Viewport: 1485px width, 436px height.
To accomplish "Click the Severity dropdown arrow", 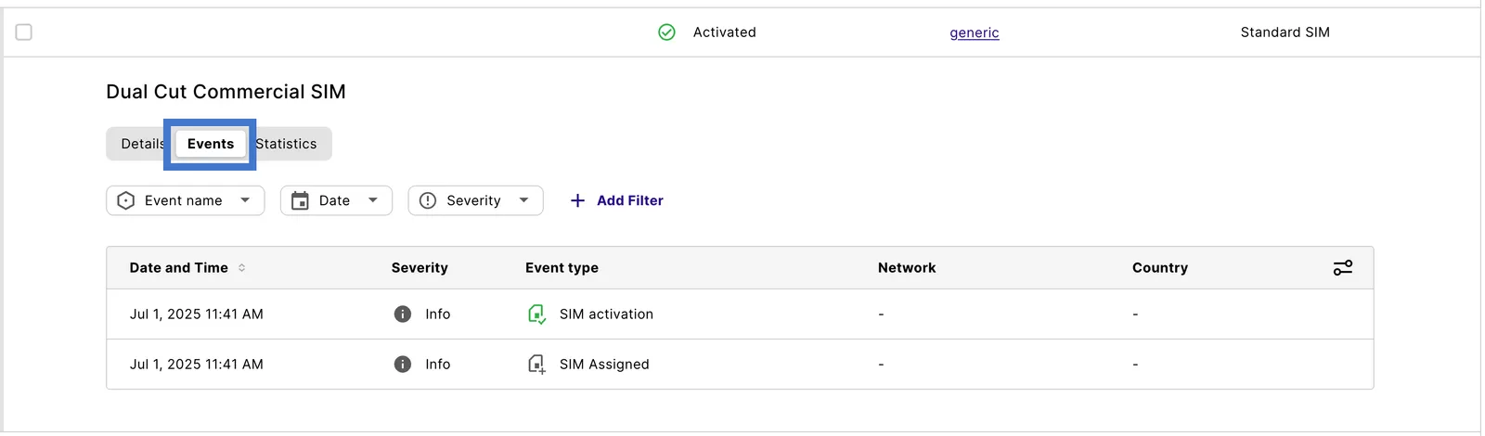I will click(523, 200).
